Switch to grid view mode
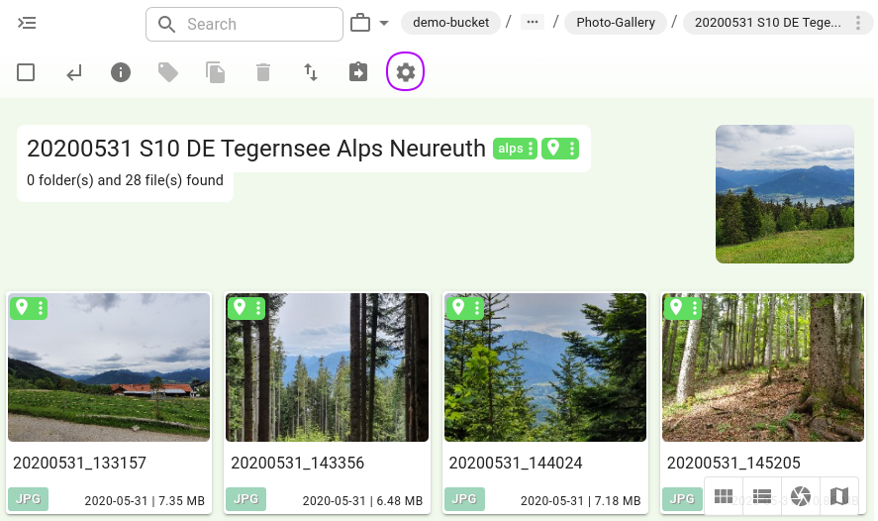Viewport: 878px width, 521px height. 724,495
